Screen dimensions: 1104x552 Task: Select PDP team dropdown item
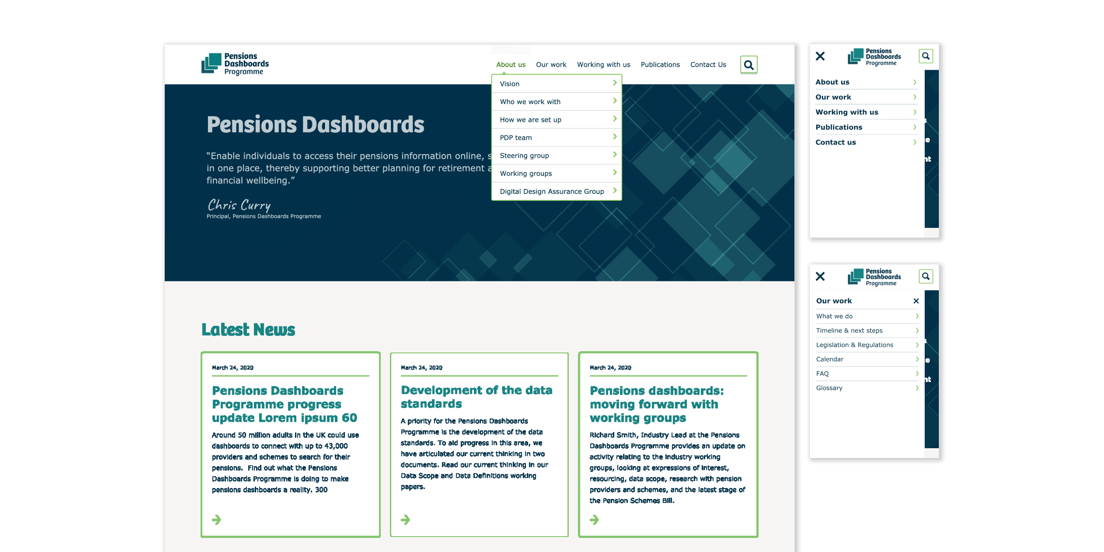click(556, 137)
